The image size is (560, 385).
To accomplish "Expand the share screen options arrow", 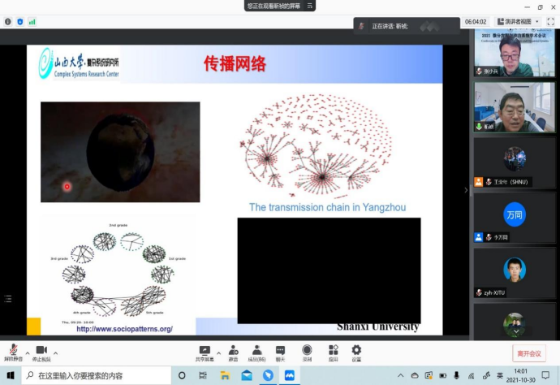I will click(x=219, y=353).
